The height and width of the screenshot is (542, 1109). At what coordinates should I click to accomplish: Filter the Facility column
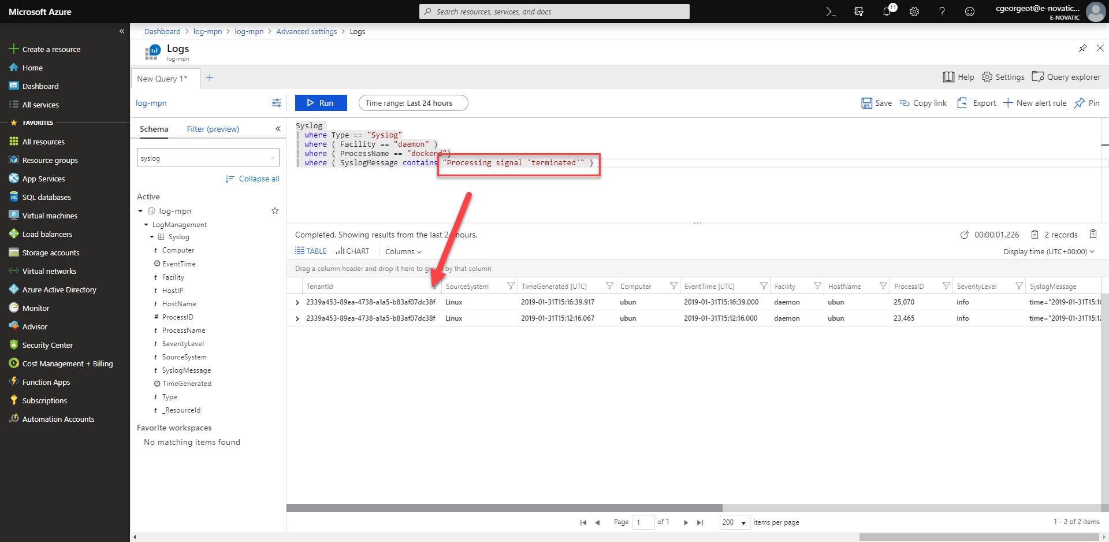(x=817, y=286)
